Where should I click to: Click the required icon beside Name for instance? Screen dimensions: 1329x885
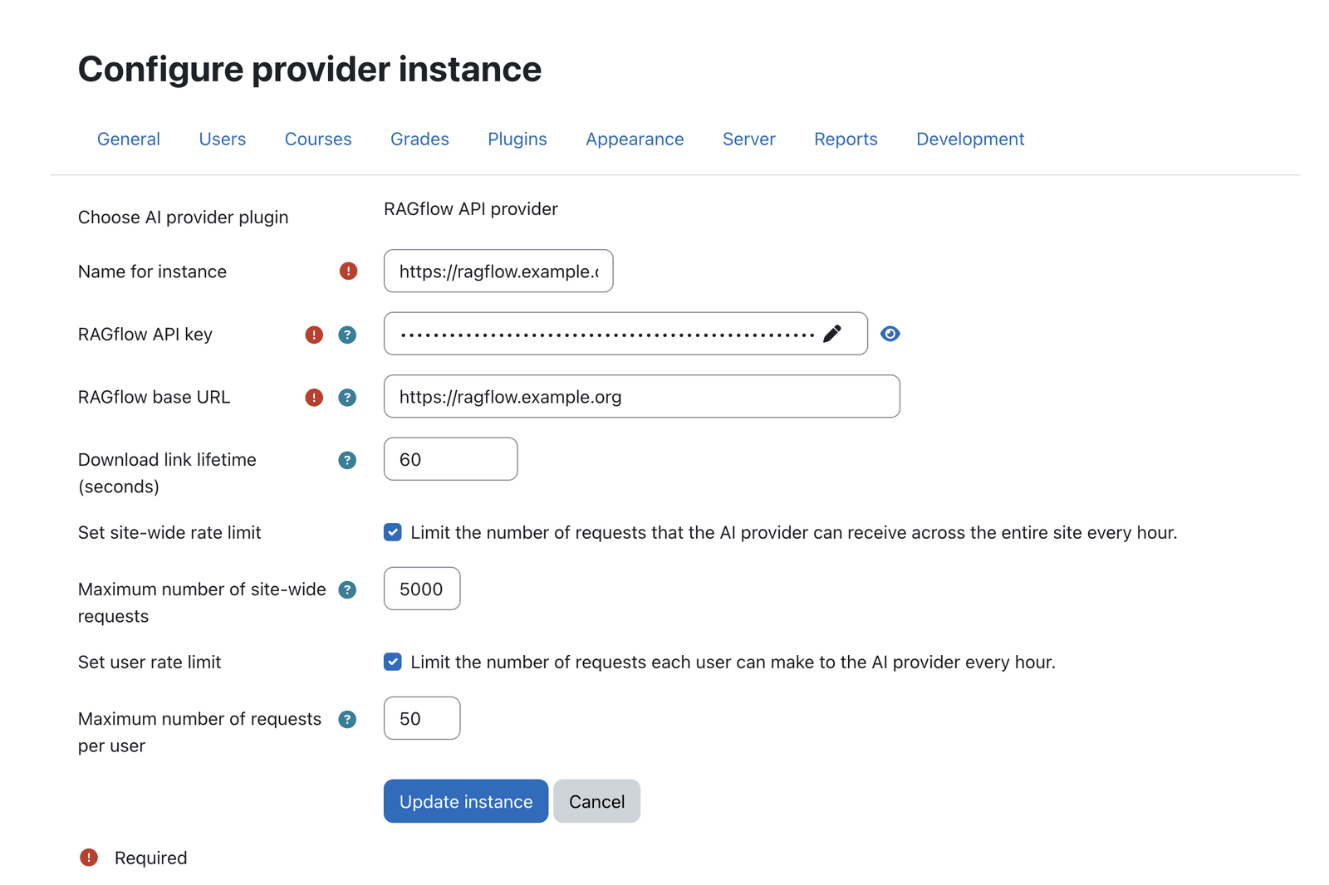click(348, 271)
